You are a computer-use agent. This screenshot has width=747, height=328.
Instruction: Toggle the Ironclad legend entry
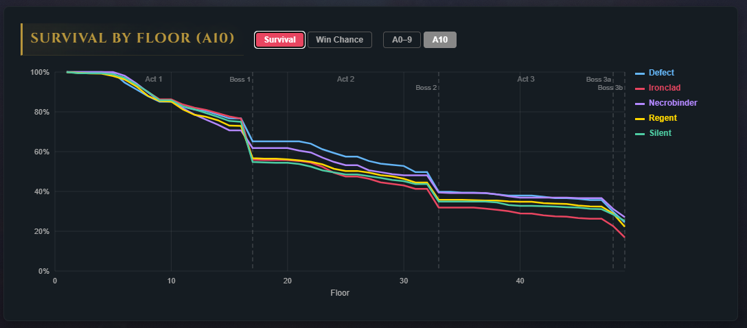[x=658, y=88]
